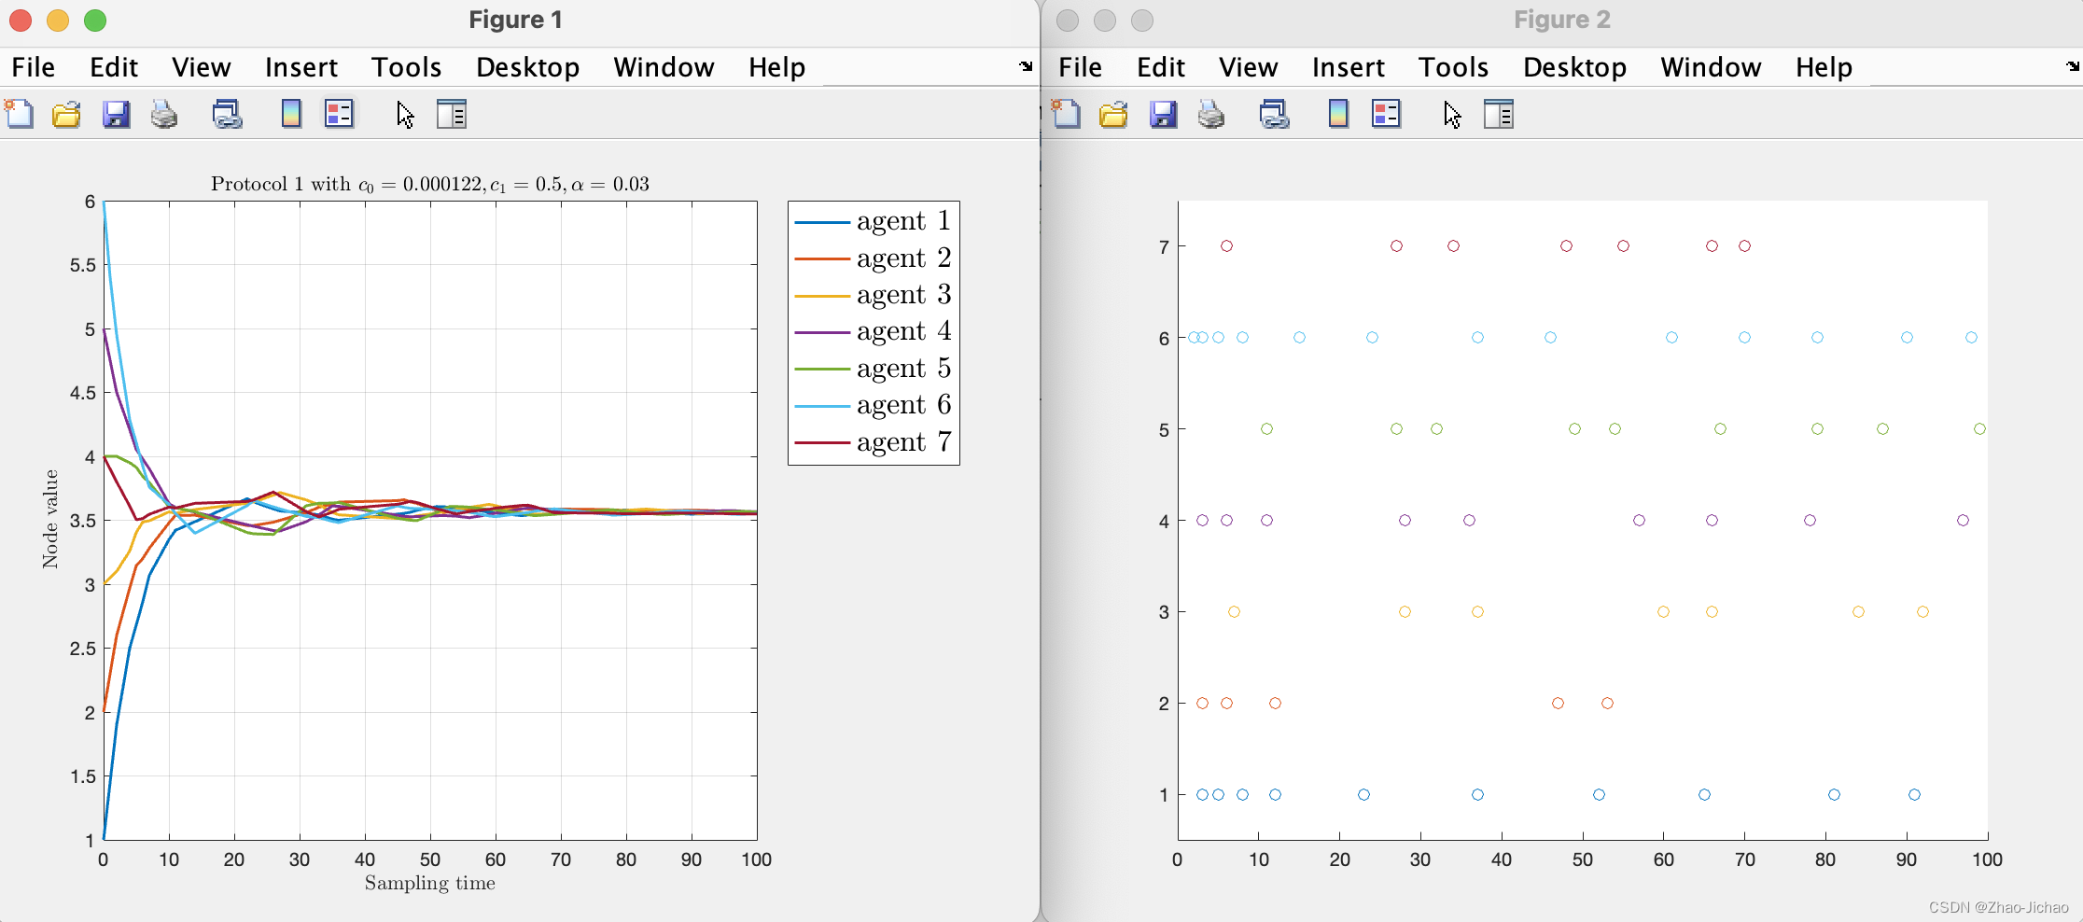
Task: Click Save icon in Figure 2 toolbar
Action: (x=1163, y=114)
